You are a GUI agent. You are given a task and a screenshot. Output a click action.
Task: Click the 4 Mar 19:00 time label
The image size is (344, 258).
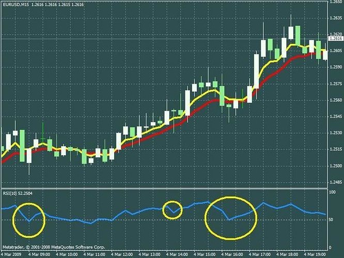[x=315, y=254]
